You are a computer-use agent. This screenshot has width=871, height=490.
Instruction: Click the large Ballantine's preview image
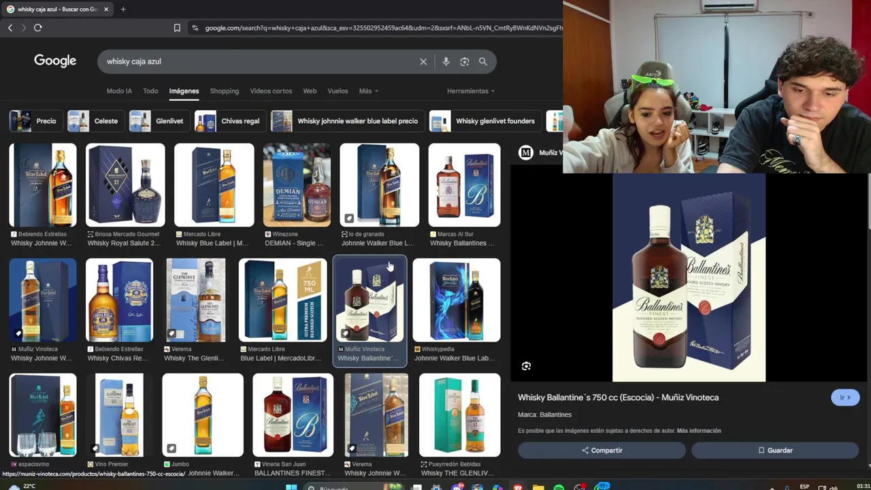(x=689, y=278)
